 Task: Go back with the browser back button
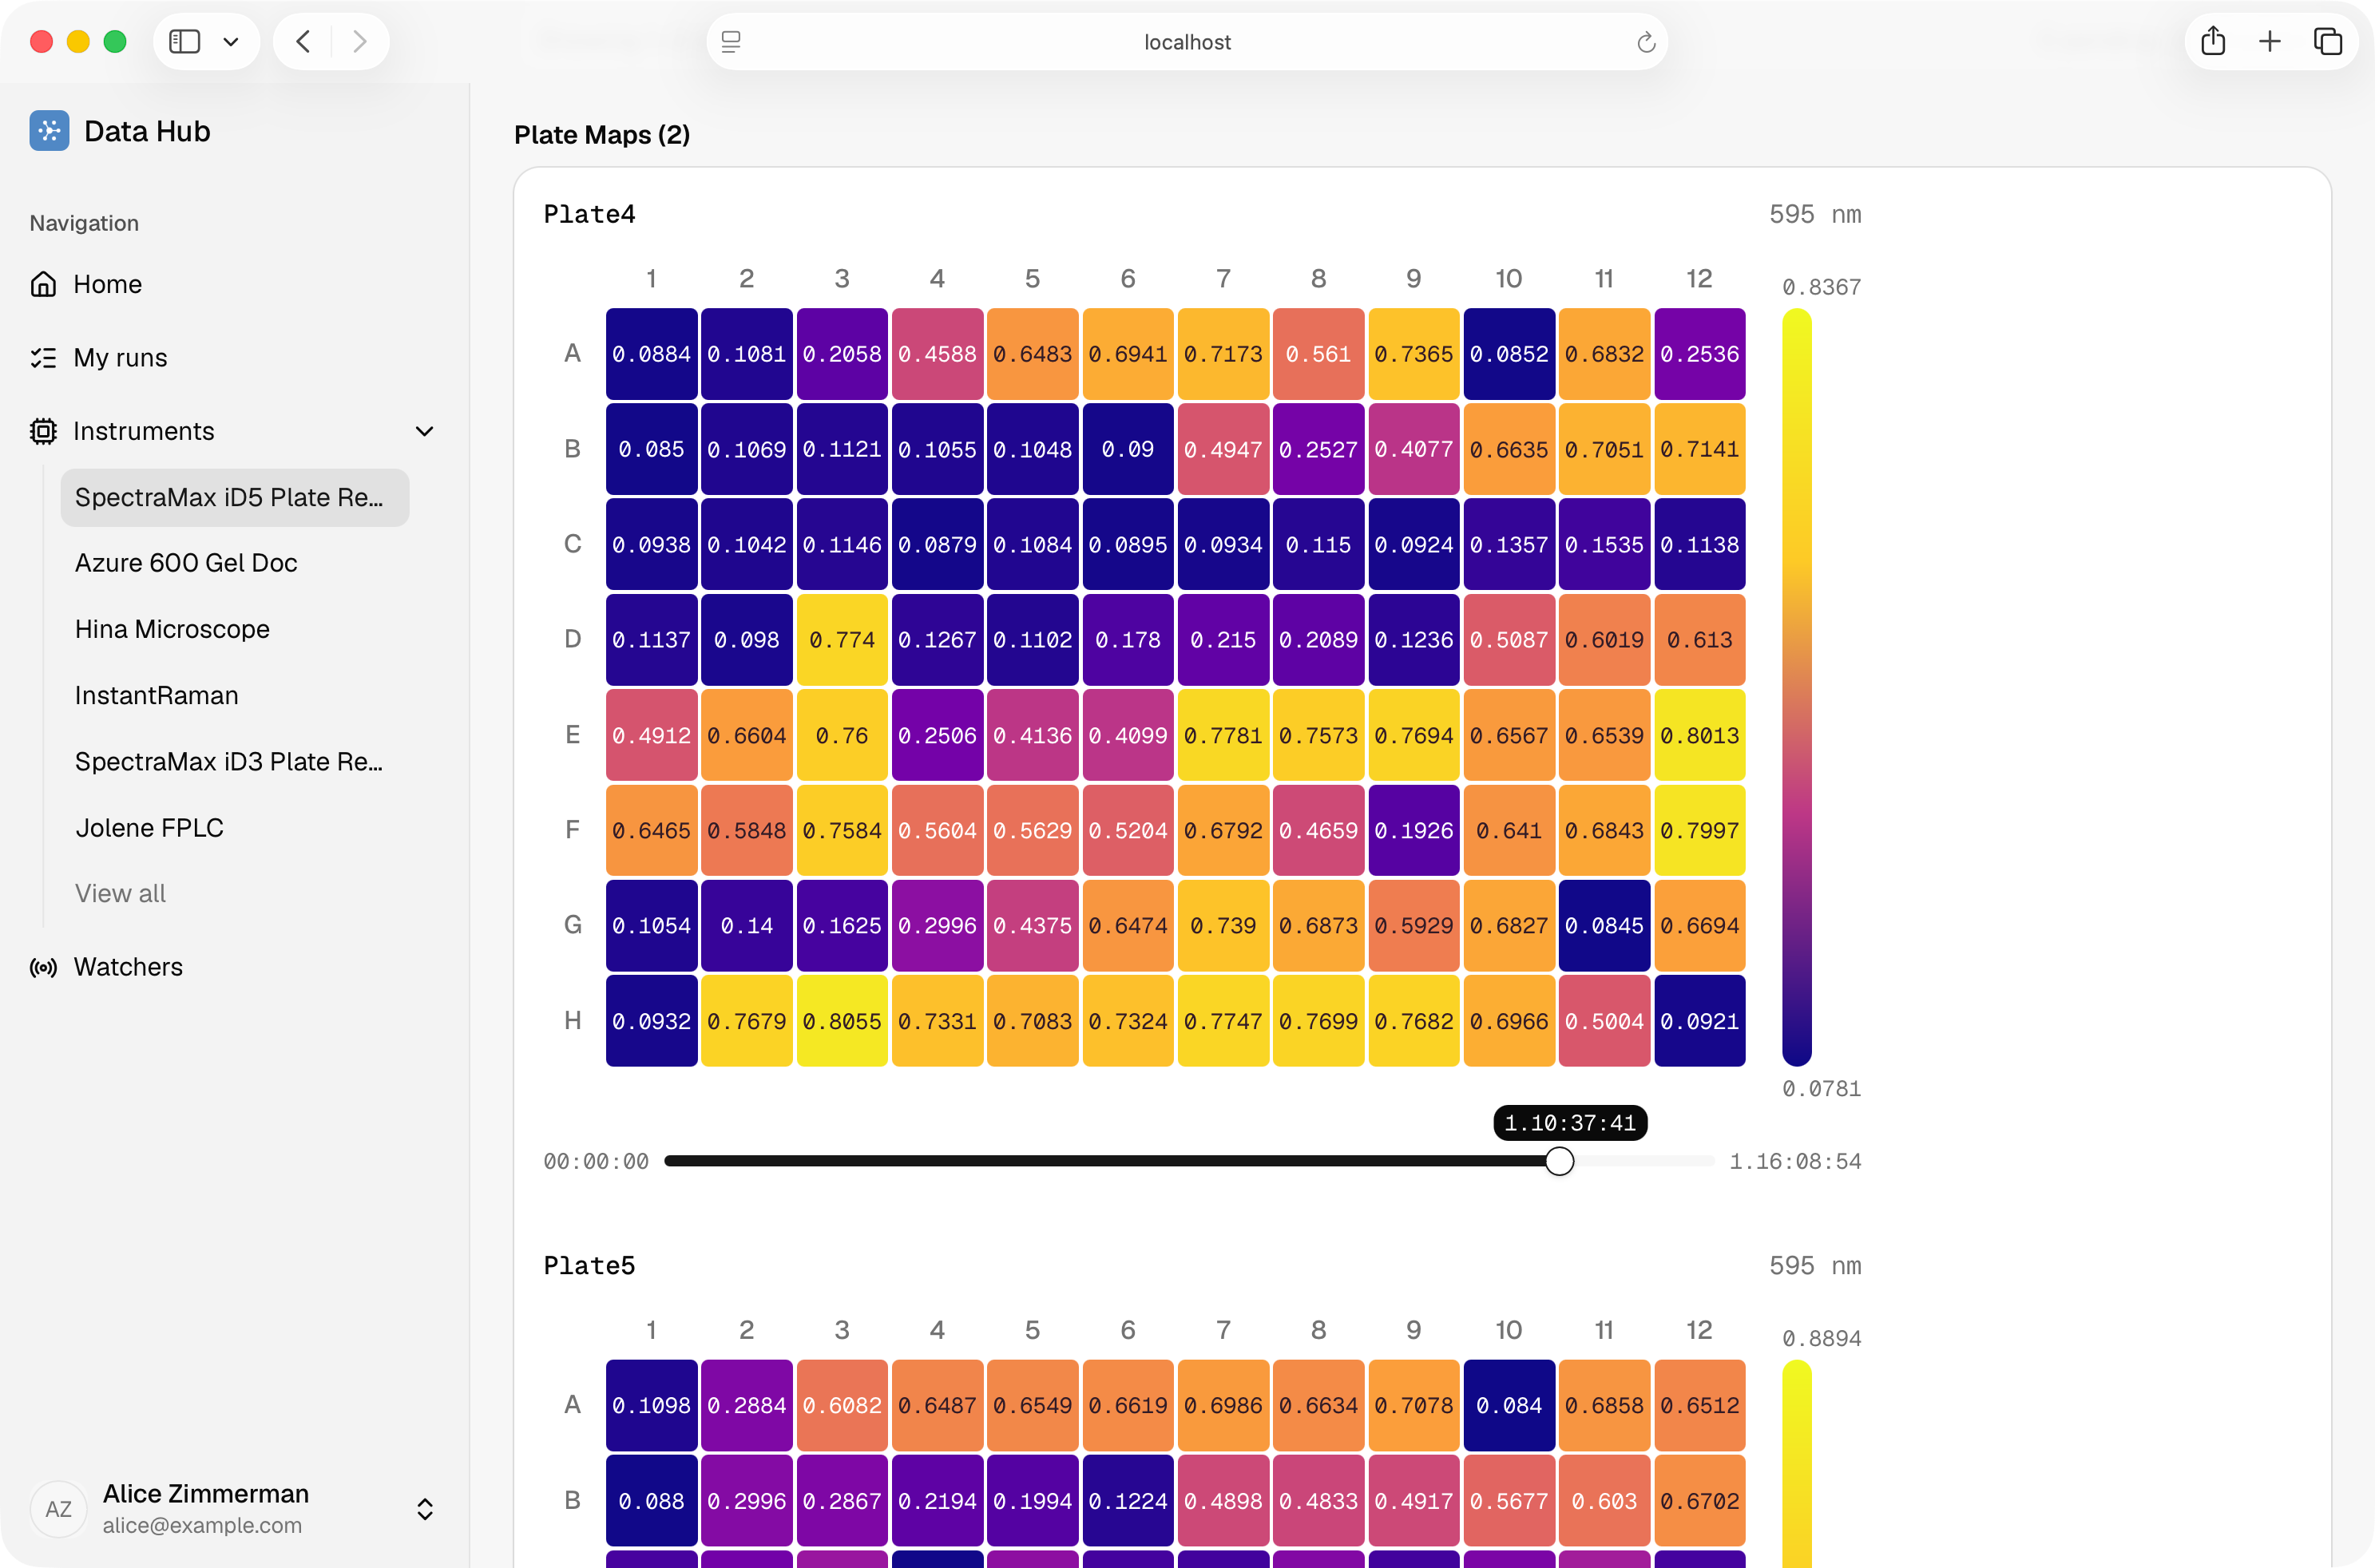point(303,41)
